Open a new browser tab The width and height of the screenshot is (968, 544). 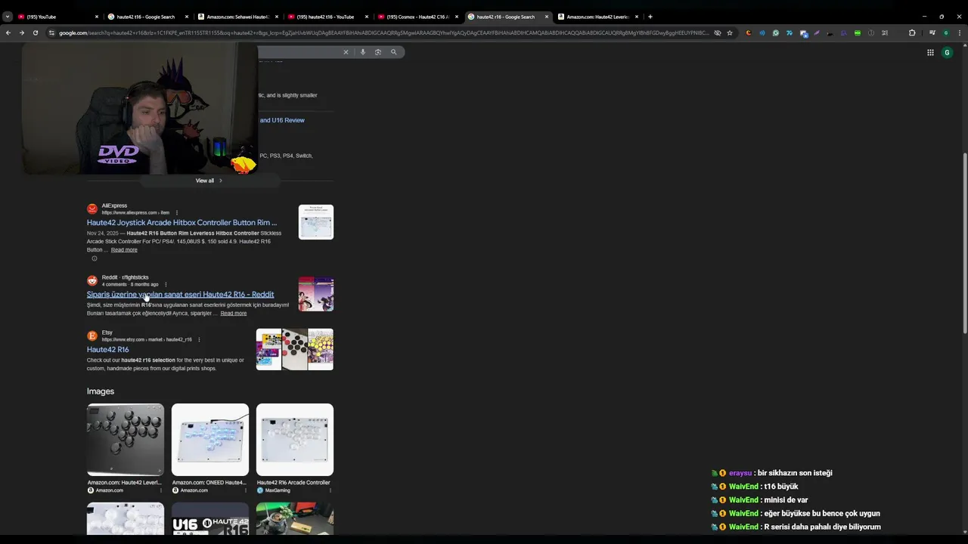click(650, 17)
